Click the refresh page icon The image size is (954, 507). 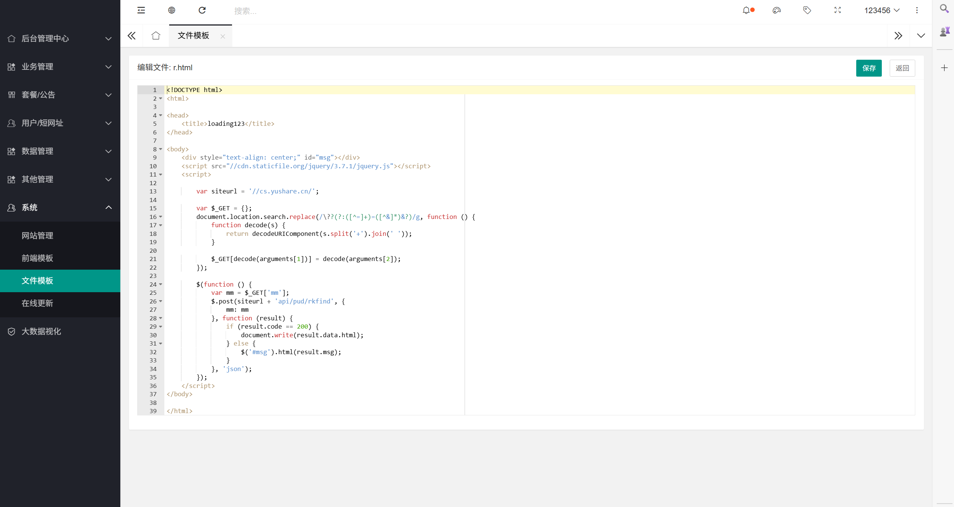click(x=202, y=10)
